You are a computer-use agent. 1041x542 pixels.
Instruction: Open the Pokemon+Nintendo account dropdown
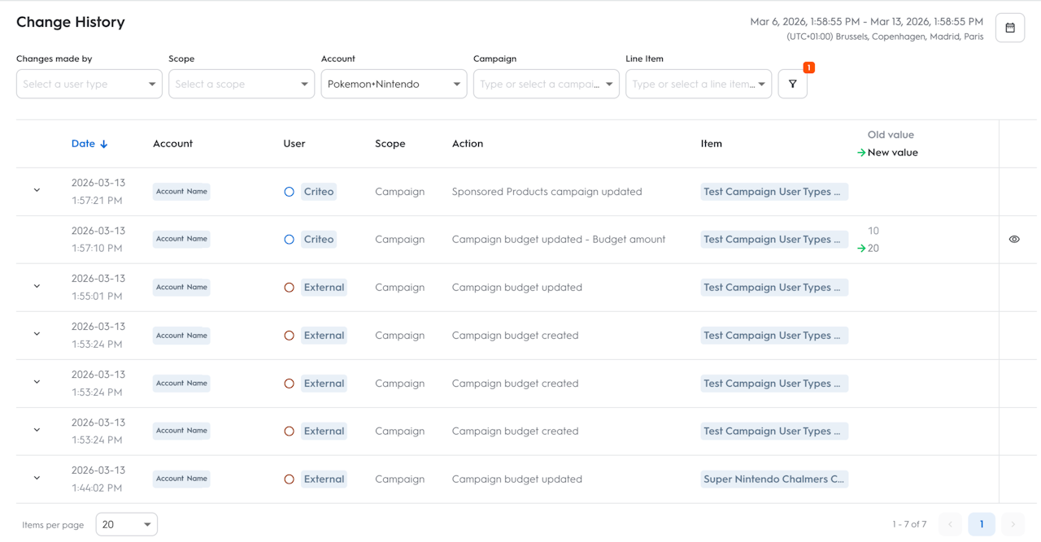[394, 84]
